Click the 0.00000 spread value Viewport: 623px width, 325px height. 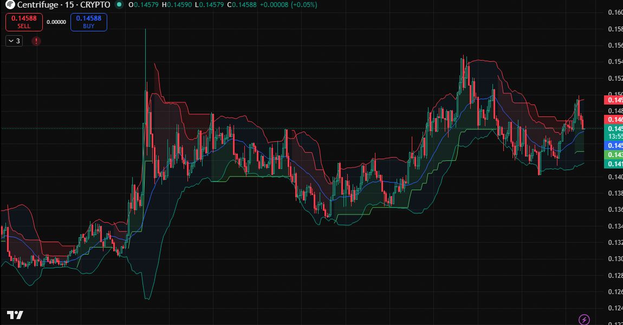tap(56, 22)
